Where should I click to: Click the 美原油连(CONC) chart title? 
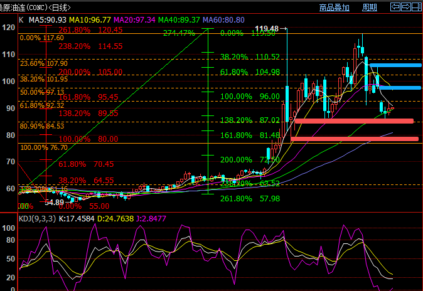coord(28,8)
